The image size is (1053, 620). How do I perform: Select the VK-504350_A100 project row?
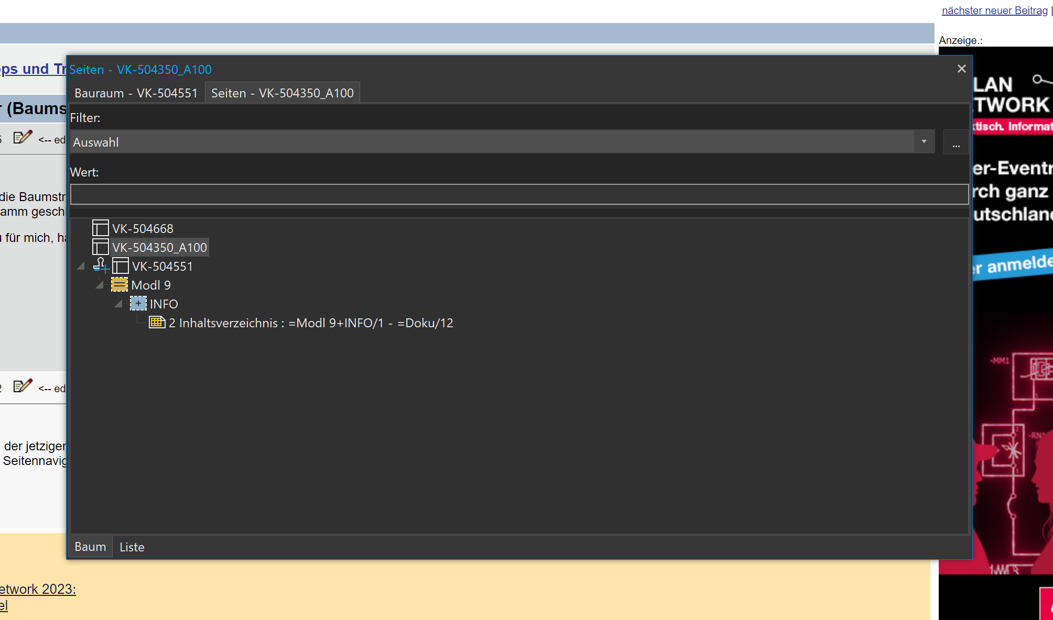tap(159, 247)
